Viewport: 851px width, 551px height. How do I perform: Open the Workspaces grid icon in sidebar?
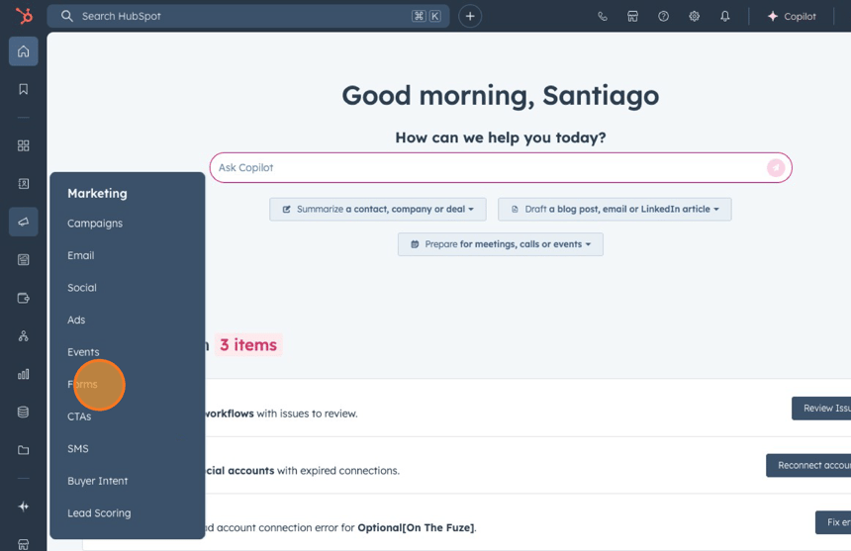[x=24, y=145]
